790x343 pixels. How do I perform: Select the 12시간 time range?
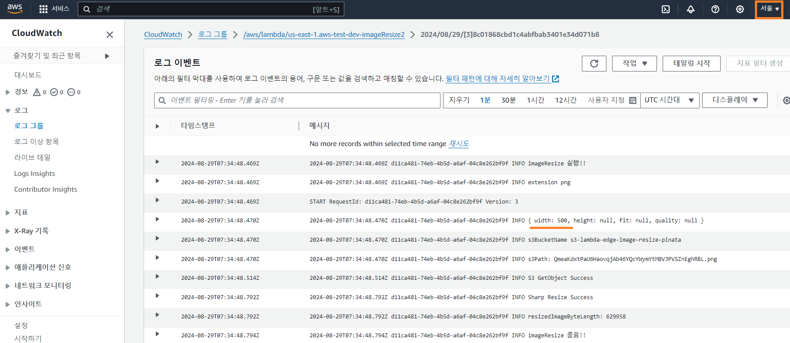pos(566,100)
